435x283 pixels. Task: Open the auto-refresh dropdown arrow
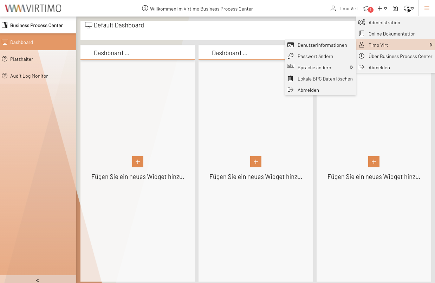coord(412,8)
